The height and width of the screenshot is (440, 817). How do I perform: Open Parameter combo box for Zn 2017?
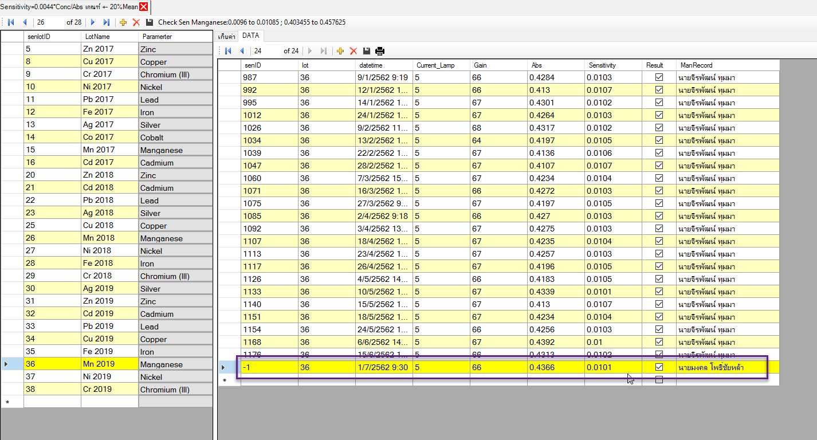pos(175,49)
